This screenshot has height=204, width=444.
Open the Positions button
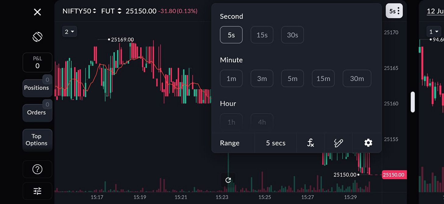click(x=37, y=88)
